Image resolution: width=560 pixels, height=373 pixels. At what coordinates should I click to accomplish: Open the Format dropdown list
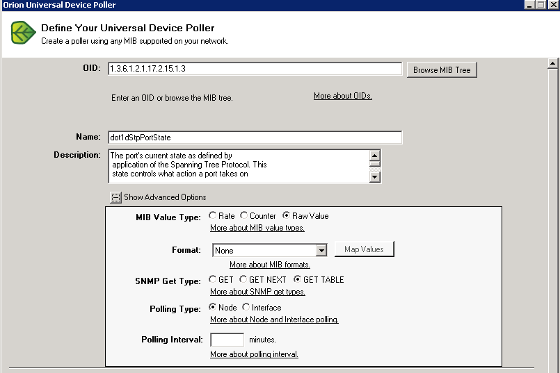[x=321, y=250]
